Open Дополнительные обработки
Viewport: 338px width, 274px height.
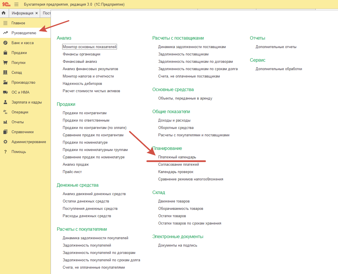click(x=279, y=69)
